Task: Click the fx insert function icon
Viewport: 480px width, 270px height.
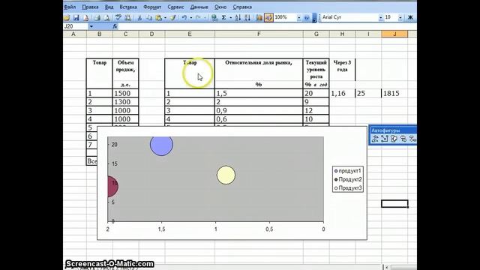Action: (115, 27)
